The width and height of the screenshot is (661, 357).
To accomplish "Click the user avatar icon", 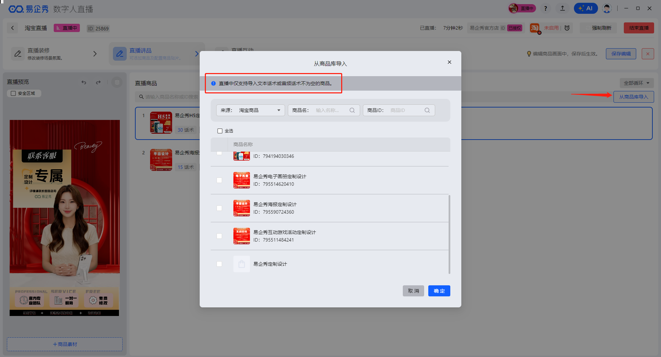I will coord(607,8).
